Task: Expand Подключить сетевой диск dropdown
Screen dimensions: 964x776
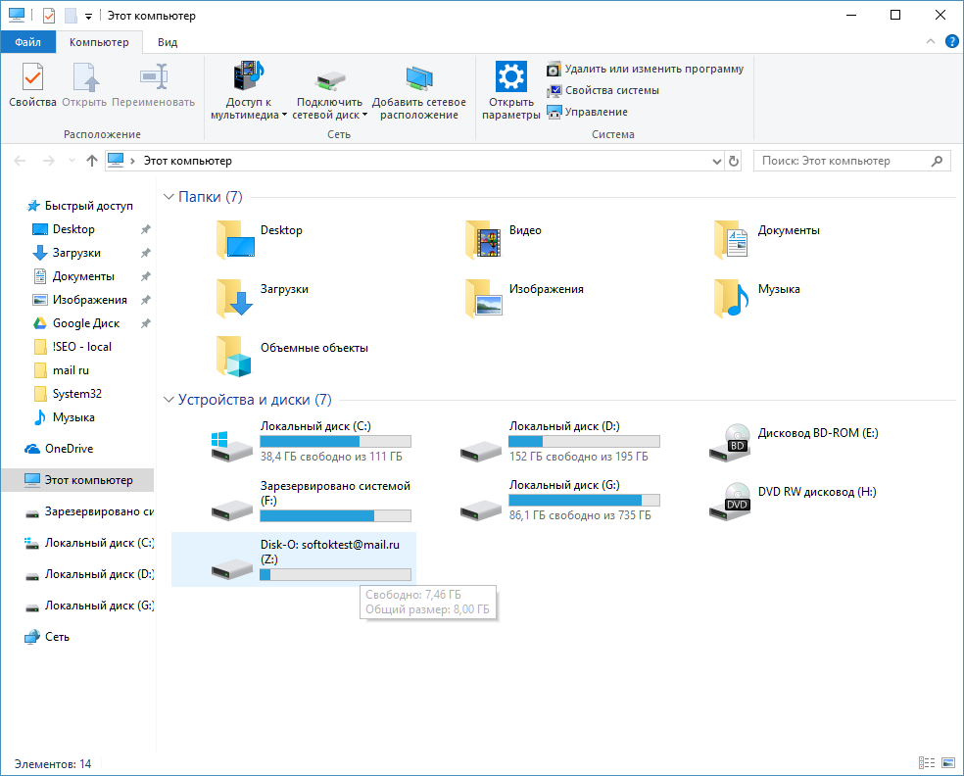Action: coord(364,115)
